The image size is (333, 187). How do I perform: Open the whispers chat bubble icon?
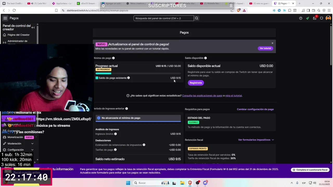[x=322, y=18]
